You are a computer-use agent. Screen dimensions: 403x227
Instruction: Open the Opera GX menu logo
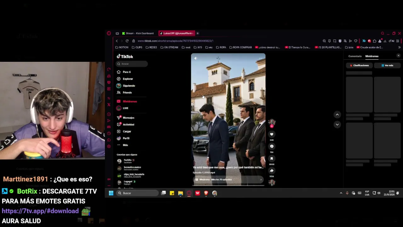coord(109,33)
